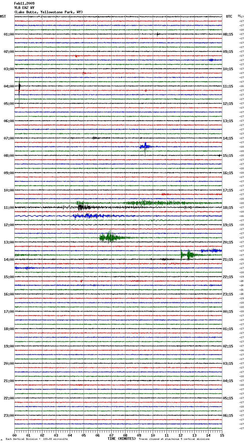This screenshot has height=443, width=245.
Task: Select the '01:00' MST hour label
Action: [9, 34]
